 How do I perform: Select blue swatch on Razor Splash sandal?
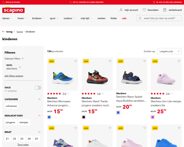click(118, 113)
